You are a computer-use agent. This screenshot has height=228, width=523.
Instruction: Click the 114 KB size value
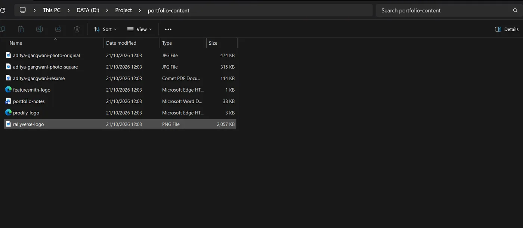[x=227, y=79]
